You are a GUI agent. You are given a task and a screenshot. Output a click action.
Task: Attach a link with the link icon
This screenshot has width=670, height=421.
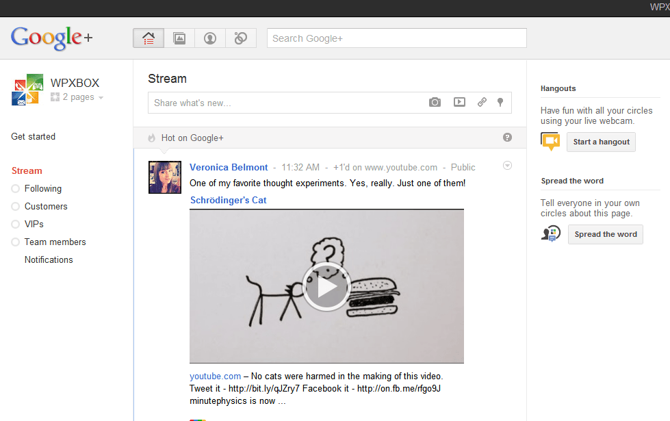pyautogui.click(x=482, y=102)
